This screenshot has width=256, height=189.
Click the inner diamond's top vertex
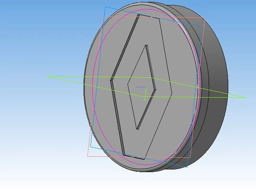tap(146, 45)
